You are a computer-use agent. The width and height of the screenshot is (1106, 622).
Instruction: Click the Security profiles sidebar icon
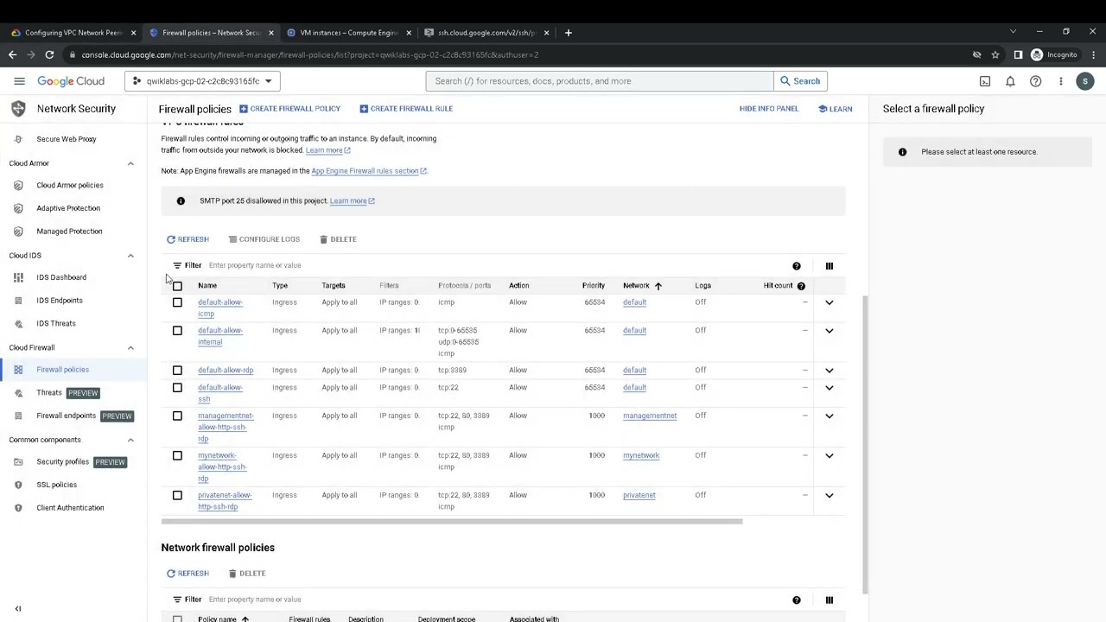point(18,462)
